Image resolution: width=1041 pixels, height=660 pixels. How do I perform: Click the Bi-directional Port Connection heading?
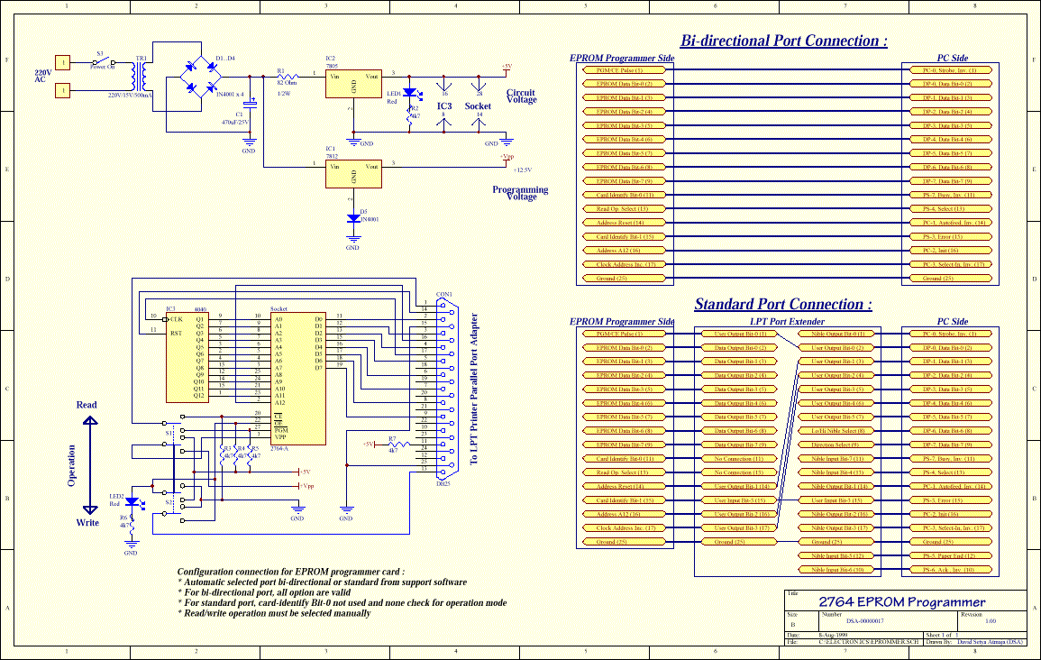coord(783,41)
